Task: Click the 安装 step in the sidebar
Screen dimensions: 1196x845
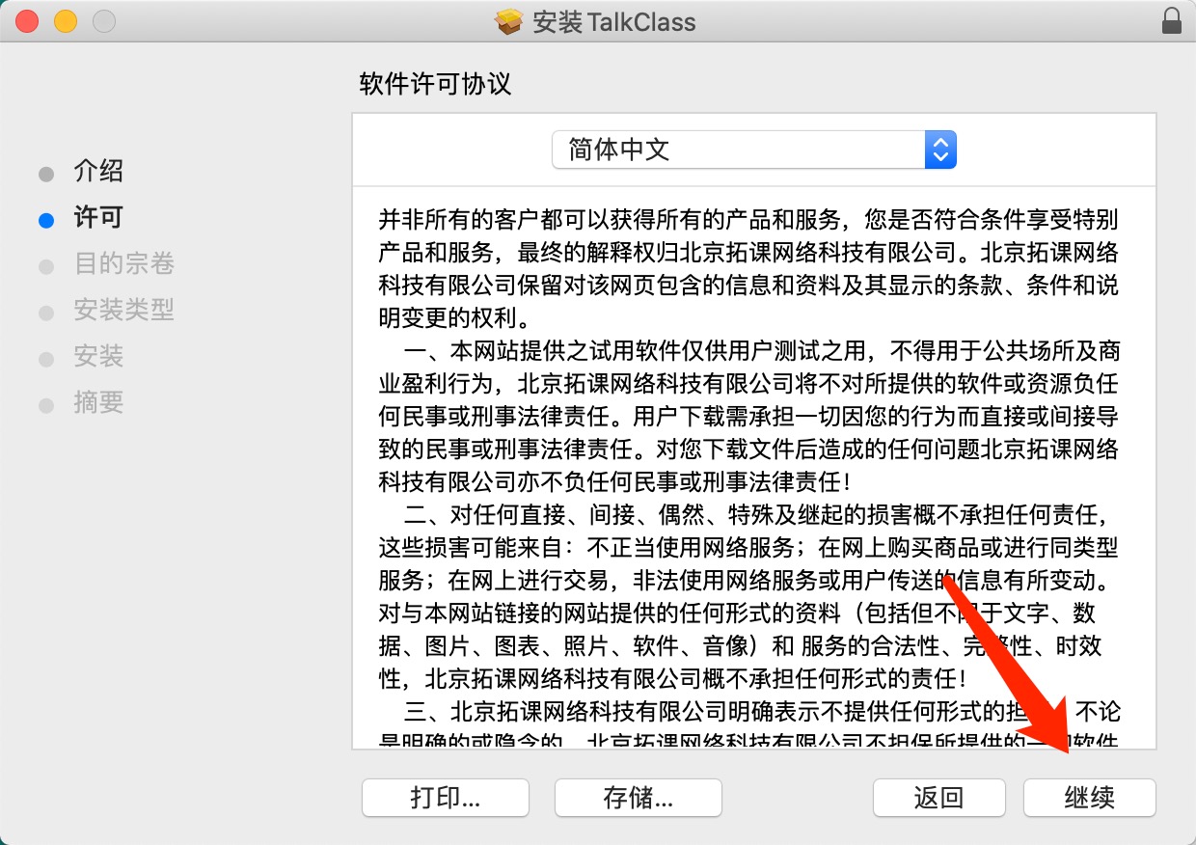Action: (98, 357)
